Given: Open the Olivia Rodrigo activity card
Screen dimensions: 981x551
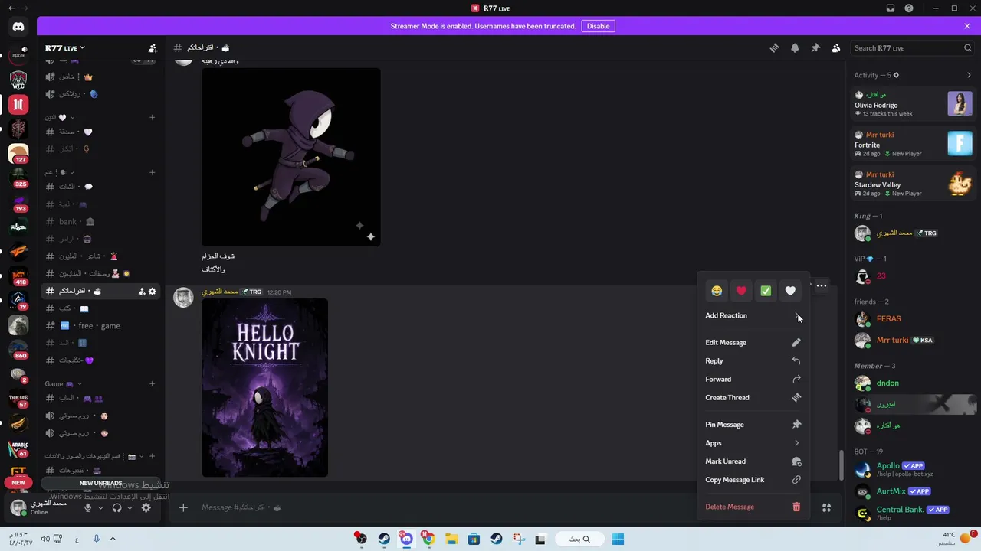Looking at the screenshot, I should [x=913, y=104].
